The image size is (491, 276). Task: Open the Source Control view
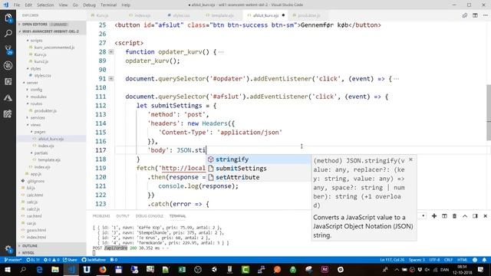(x=8, y=50)
